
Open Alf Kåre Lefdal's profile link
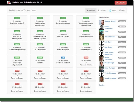pos(110,78)
